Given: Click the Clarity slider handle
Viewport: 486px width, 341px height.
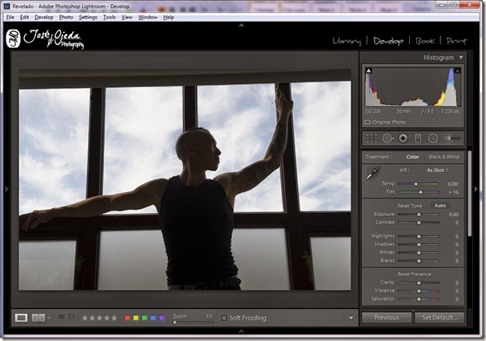Looking at the screenshot, I should [x=419, y=283].
